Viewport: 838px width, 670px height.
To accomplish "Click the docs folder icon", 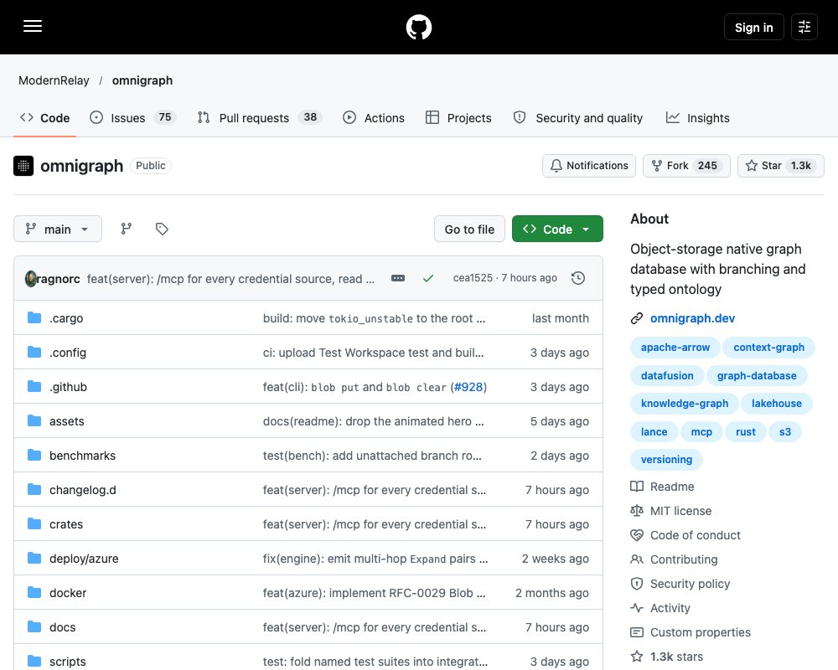I will [x=34, y=626].
